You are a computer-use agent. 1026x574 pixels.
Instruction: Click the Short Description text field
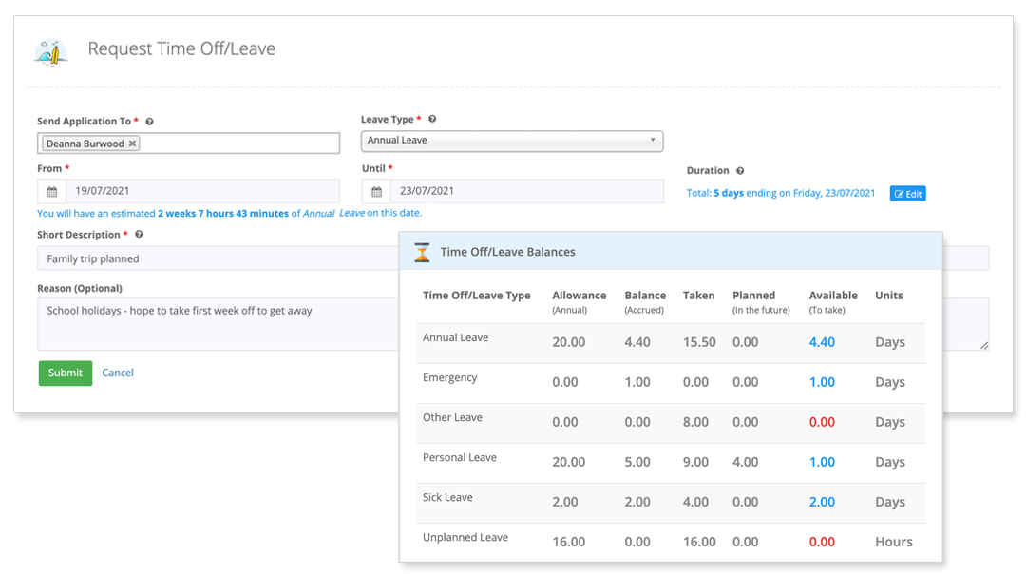tap(218, 258)
